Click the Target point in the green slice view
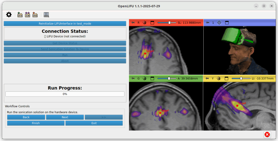Viewport: 278px width, 141px height. click(160, 113)
